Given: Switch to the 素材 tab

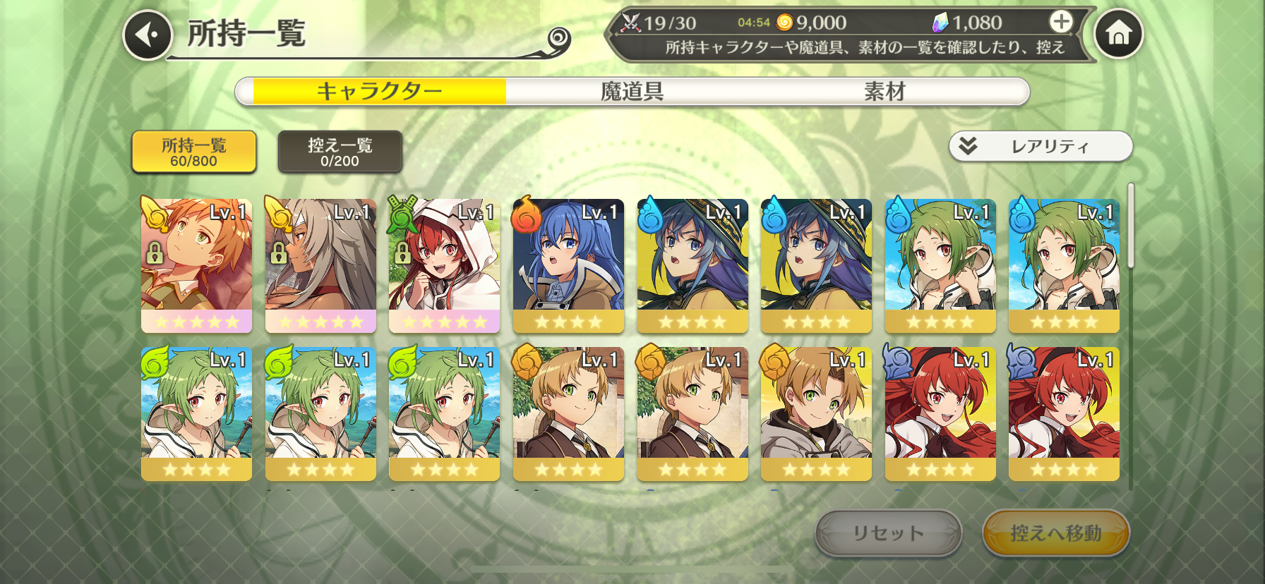Looking at the screenshot, I should [x=885, y=92].
